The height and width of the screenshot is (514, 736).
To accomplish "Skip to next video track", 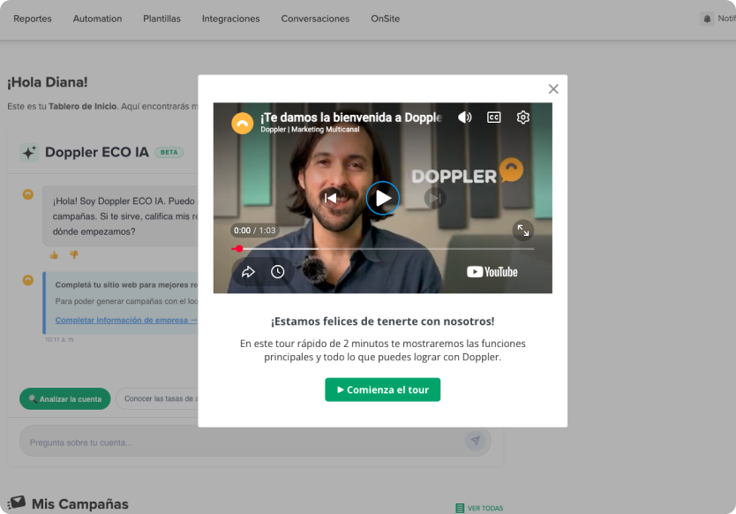I will [435, 198].
